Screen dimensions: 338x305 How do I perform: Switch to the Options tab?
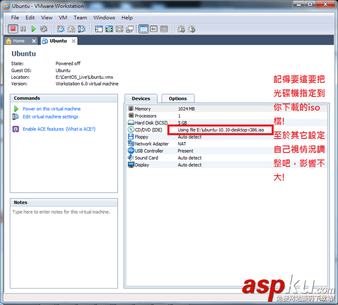(178, 99)
